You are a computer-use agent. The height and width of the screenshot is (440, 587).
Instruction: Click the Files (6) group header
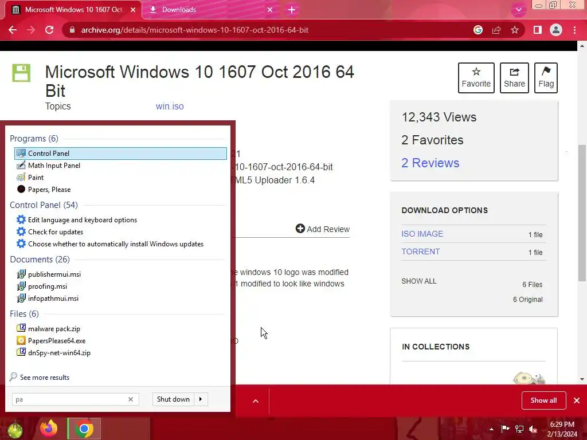click(x=24, y=313)
